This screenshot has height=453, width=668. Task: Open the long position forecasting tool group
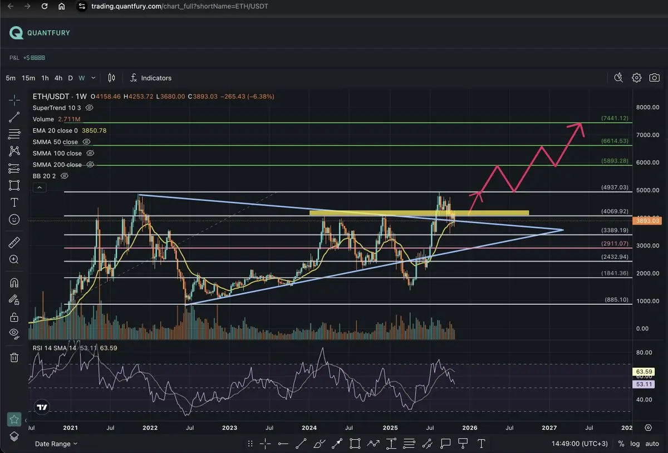click(14, 168)
